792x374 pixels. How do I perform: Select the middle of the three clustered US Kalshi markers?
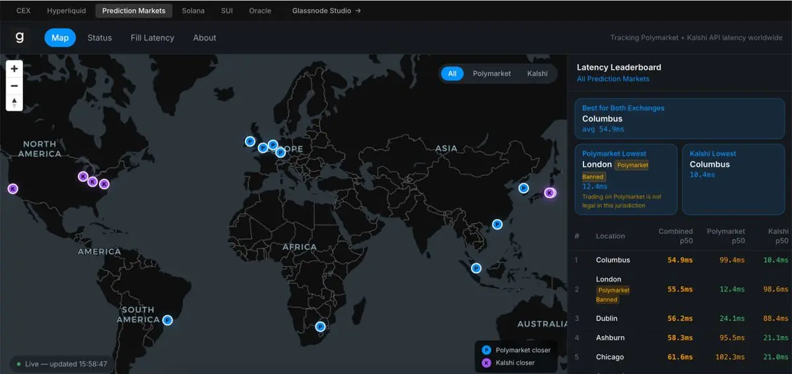point(92,181)
